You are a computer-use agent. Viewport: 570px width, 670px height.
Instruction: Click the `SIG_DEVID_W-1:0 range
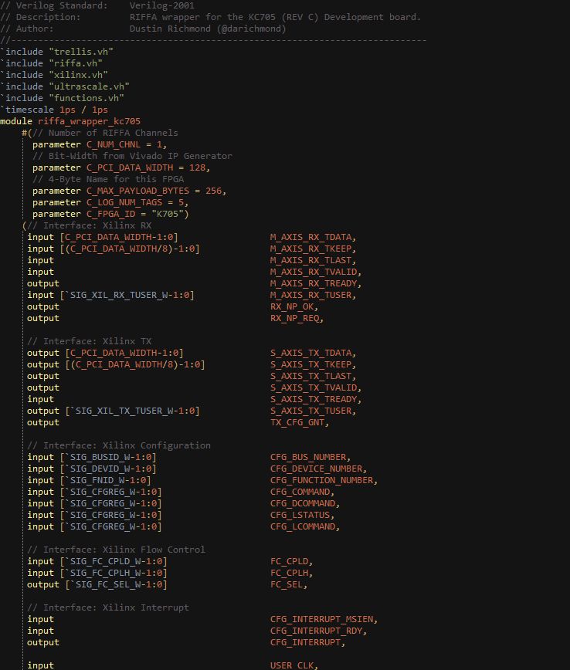[x=108, y=469]
